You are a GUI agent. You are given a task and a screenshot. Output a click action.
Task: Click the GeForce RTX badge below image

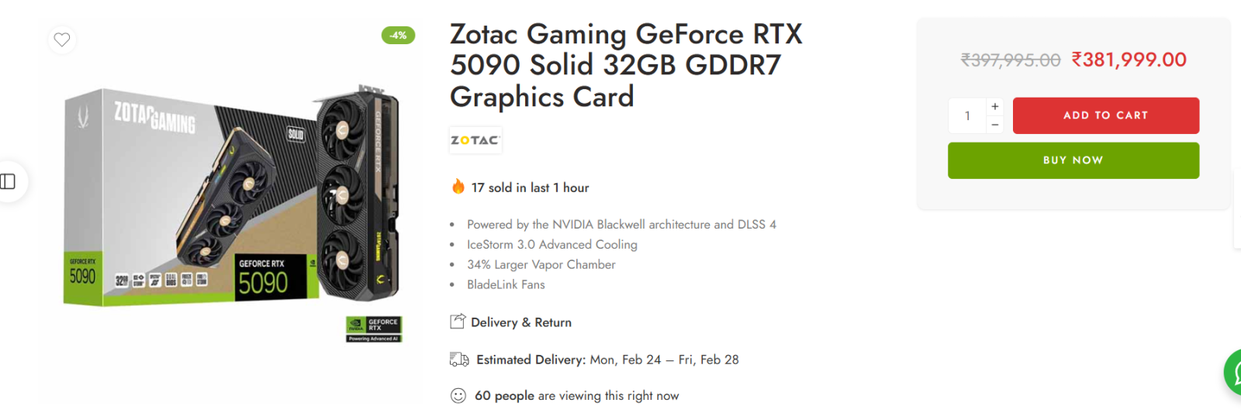click(x=374, y=329)
